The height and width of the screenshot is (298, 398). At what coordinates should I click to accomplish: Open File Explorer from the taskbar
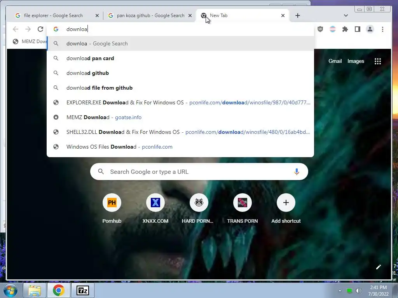coord(35,290)
